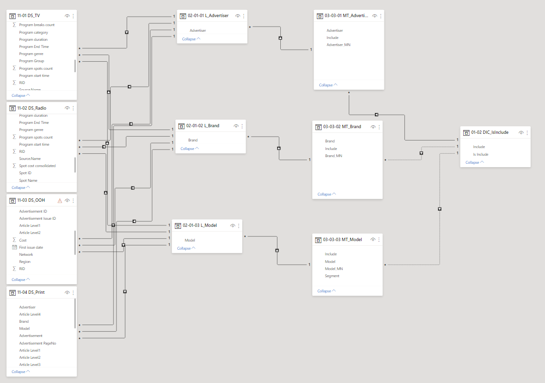Toggle visibility of 03-03-02 MT_Brand table

tap(373, 127)
